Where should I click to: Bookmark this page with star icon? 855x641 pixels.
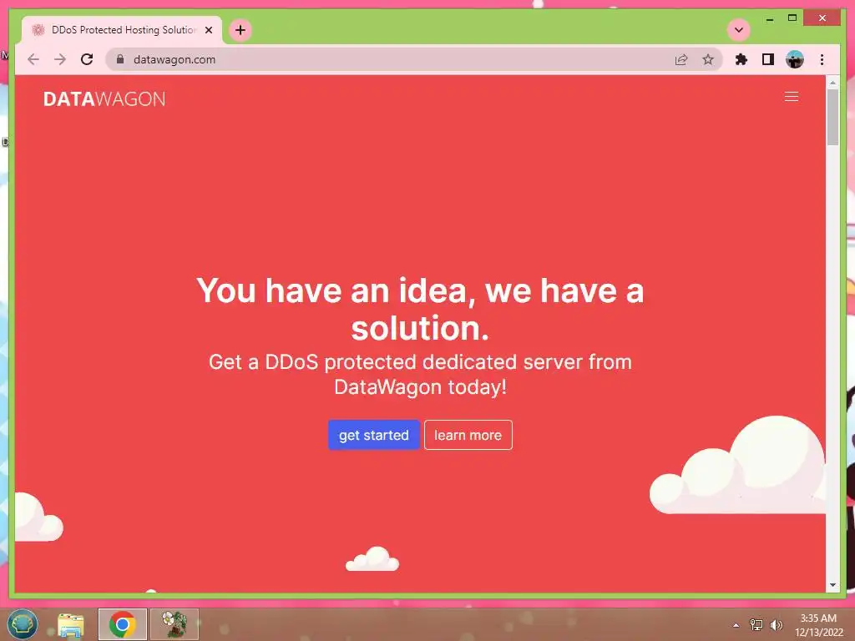(x=708, y=59)
